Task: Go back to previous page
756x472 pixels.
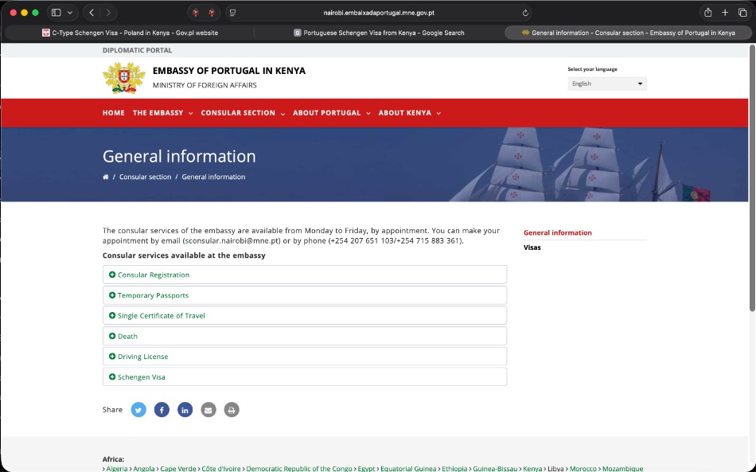Action: point(92,13)
